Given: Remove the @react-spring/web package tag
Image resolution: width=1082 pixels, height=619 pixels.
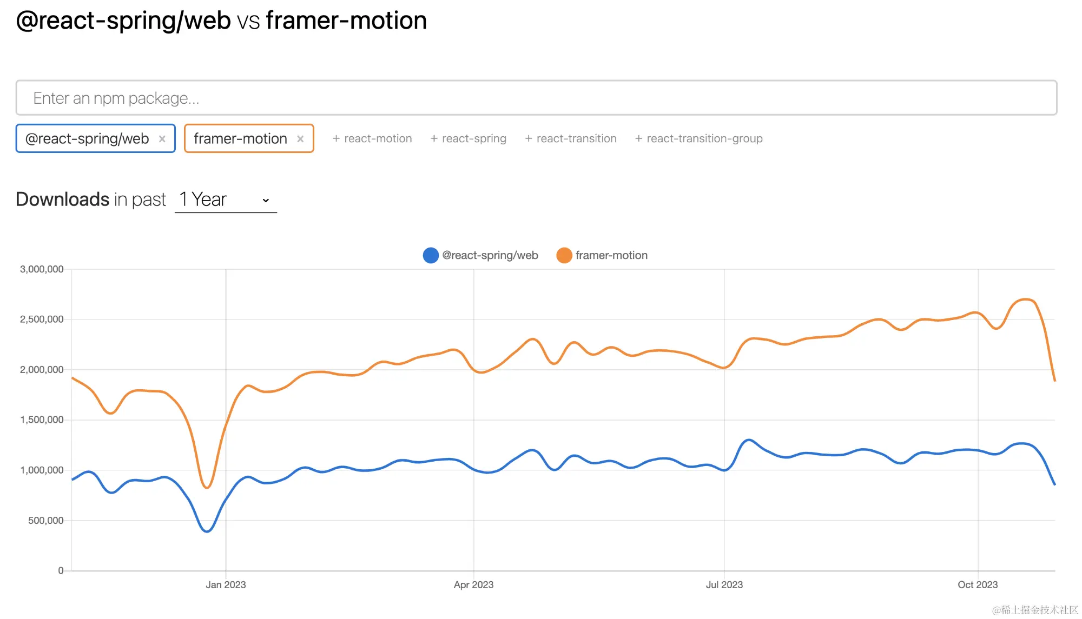Looking at the screenshot, I should [x=162, y=139].
